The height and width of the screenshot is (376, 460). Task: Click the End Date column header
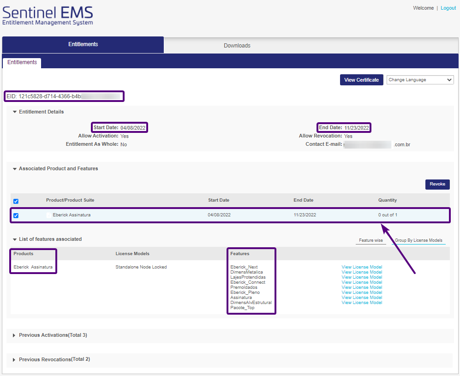tap(303, 200)
